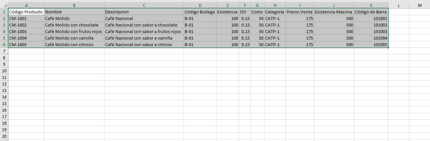The image size is (430, 141).
Task: Click cell 'Café Molido con vainilla'
Action: coord(74,38)
